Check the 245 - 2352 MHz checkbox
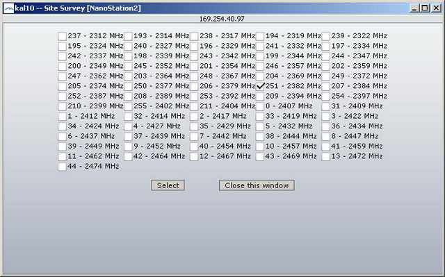Viewport: 445px width, 277px height. point(128,66)
